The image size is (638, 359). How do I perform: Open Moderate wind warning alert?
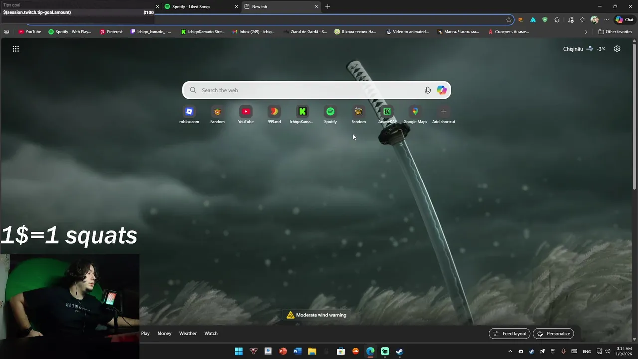pos(317,315)
